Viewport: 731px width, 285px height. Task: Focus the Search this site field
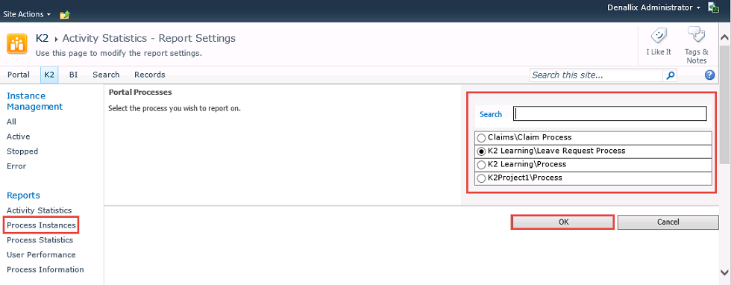point(596,75)
